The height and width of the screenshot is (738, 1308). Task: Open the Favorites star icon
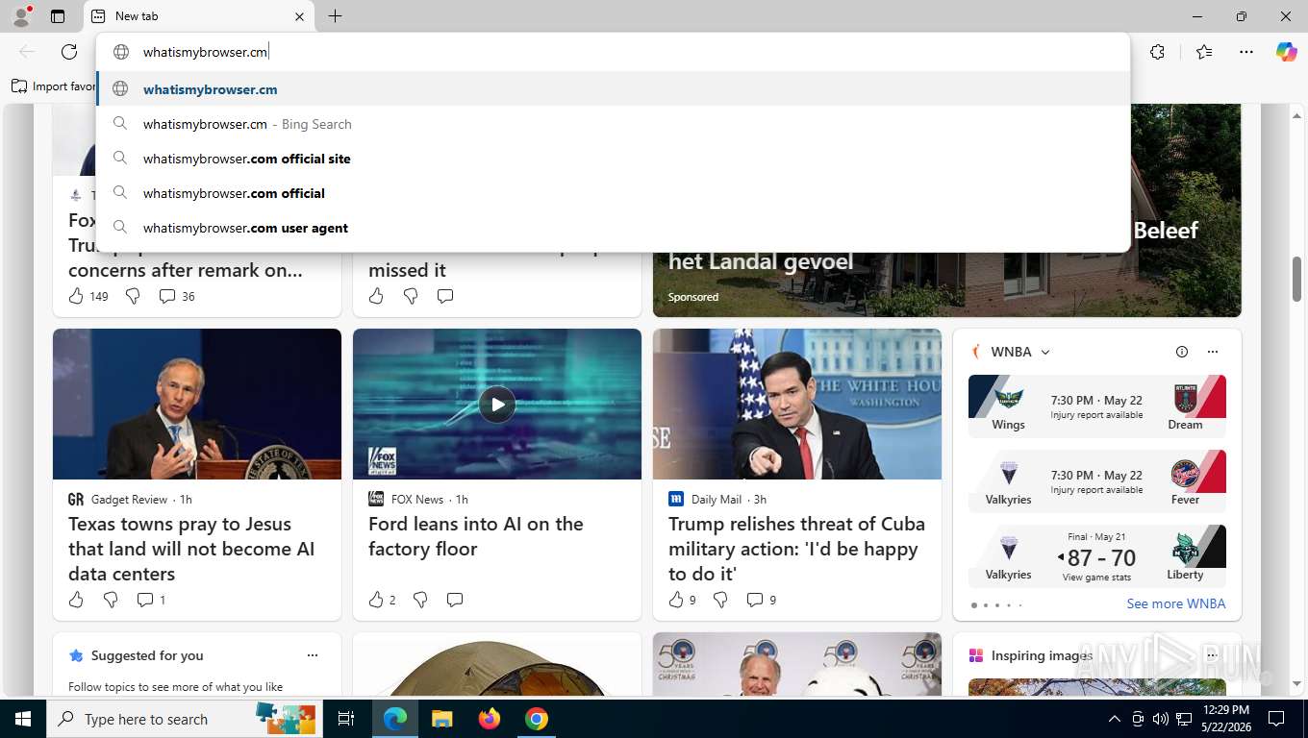pos(1204,52)
